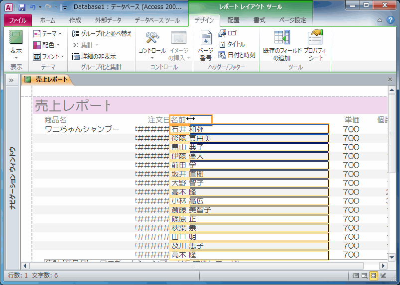The width and height of the screenshot is (400, 285).
Task: Click the horizontal scrollbar left arrow
Action: (25, 266)
